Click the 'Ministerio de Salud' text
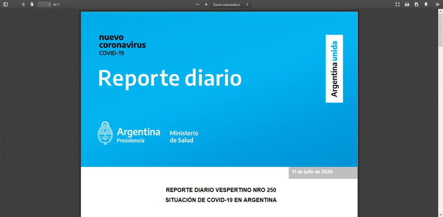 [184, 137]
